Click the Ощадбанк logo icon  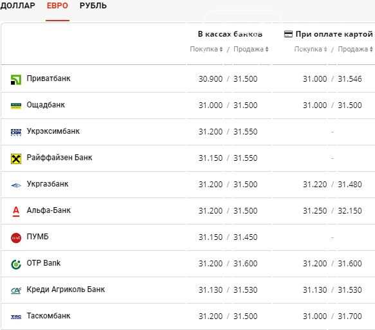pyautogui.click(x=16, y=106)
